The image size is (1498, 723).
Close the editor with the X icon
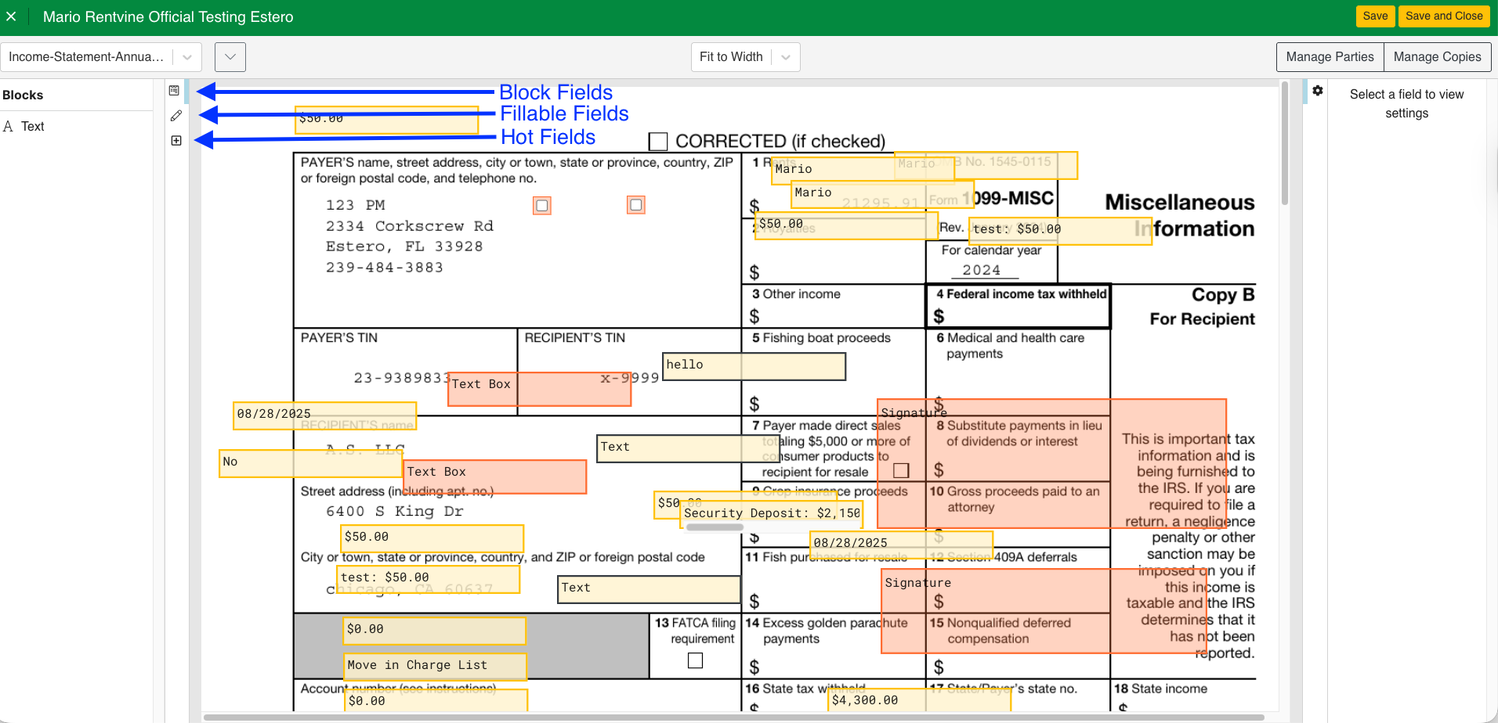[x=11, y=16]
